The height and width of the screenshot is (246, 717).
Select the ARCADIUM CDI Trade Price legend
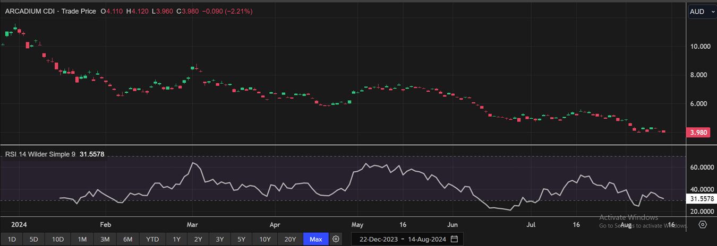tap(50, 11)
